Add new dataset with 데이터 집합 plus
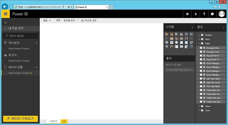The height and width of the screenshot is (125, 228). (x=37, y=67)
